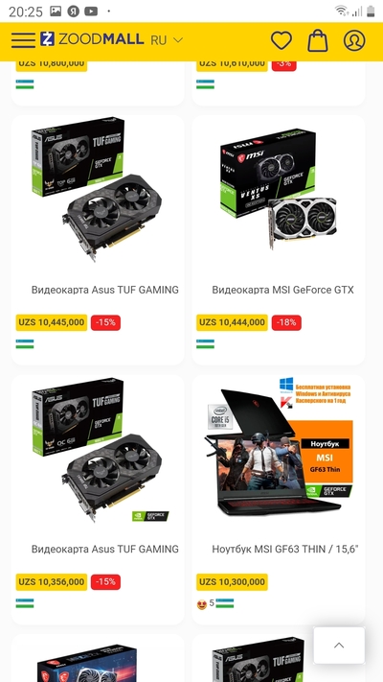
Task: Open the Ноутбук MSI GF63 THIN title link
Action: pyautogui.click(x=285, y=549)
